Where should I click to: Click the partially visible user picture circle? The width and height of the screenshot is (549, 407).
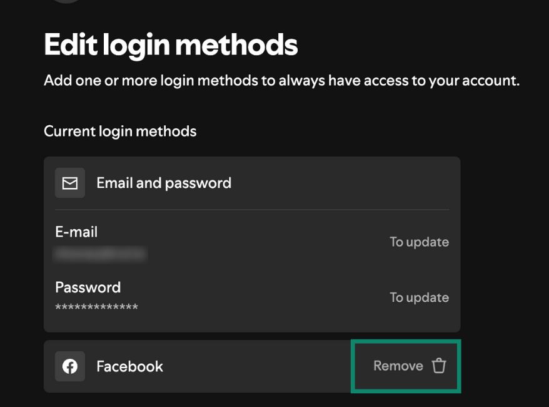pyautogui.click(x=66, y=3)
